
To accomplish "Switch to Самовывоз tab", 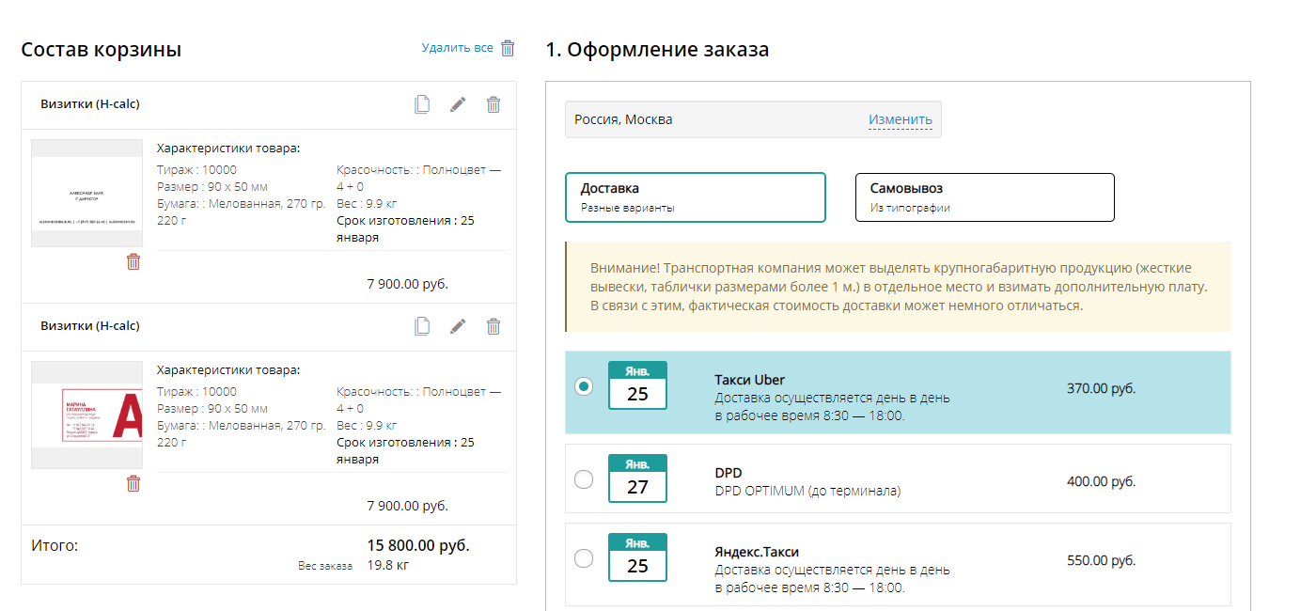I will pos(984,197).
